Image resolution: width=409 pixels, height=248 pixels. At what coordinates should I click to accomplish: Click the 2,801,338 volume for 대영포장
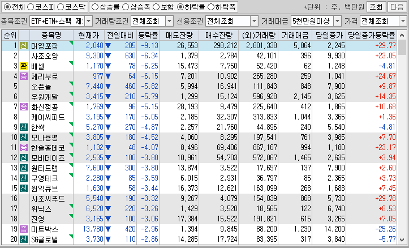coord(261,46)
